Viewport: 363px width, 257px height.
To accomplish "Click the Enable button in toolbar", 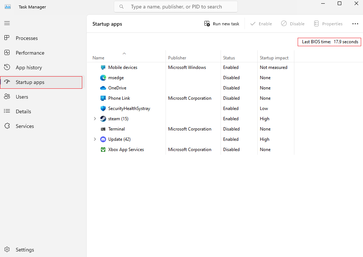I will 261,23.
